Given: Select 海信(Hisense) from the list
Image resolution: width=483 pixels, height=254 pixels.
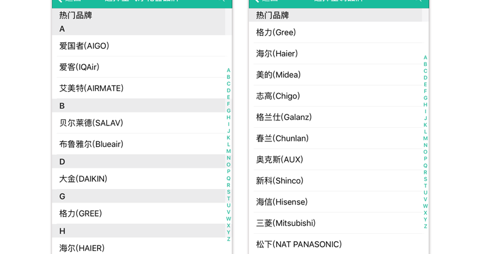Looking at the screenshot, I should click(x=282, y=202).
